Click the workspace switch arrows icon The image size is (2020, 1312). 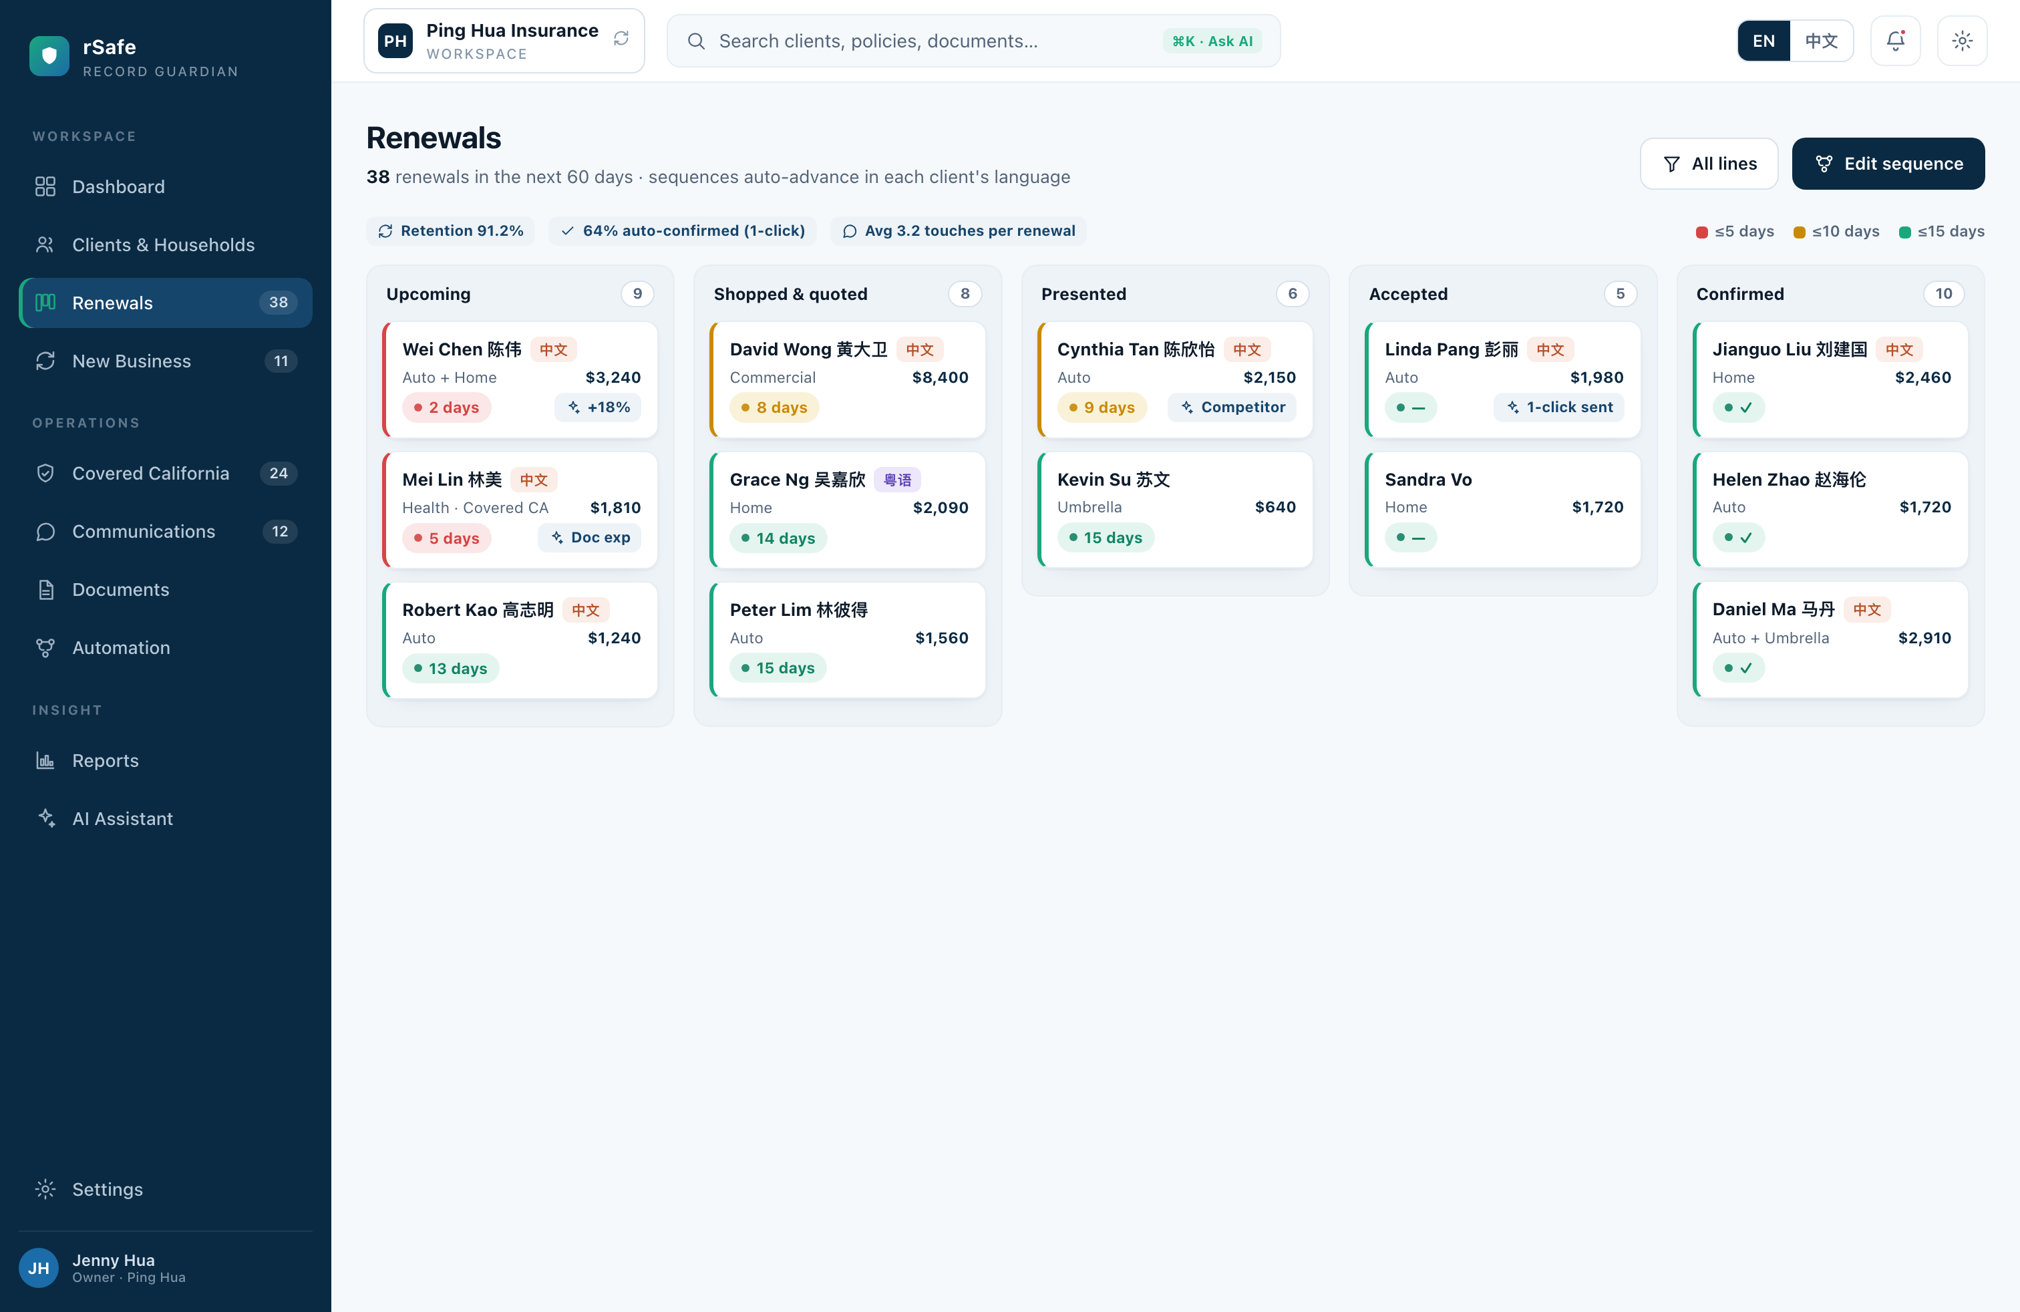[x=621, y=39]
